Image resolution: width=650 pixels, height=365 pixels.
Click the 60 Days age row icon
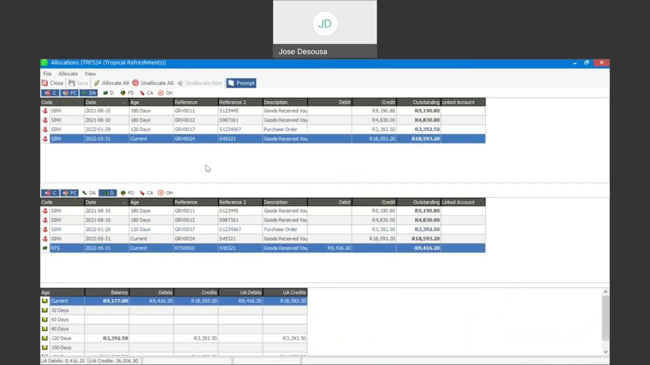(45, 319)
